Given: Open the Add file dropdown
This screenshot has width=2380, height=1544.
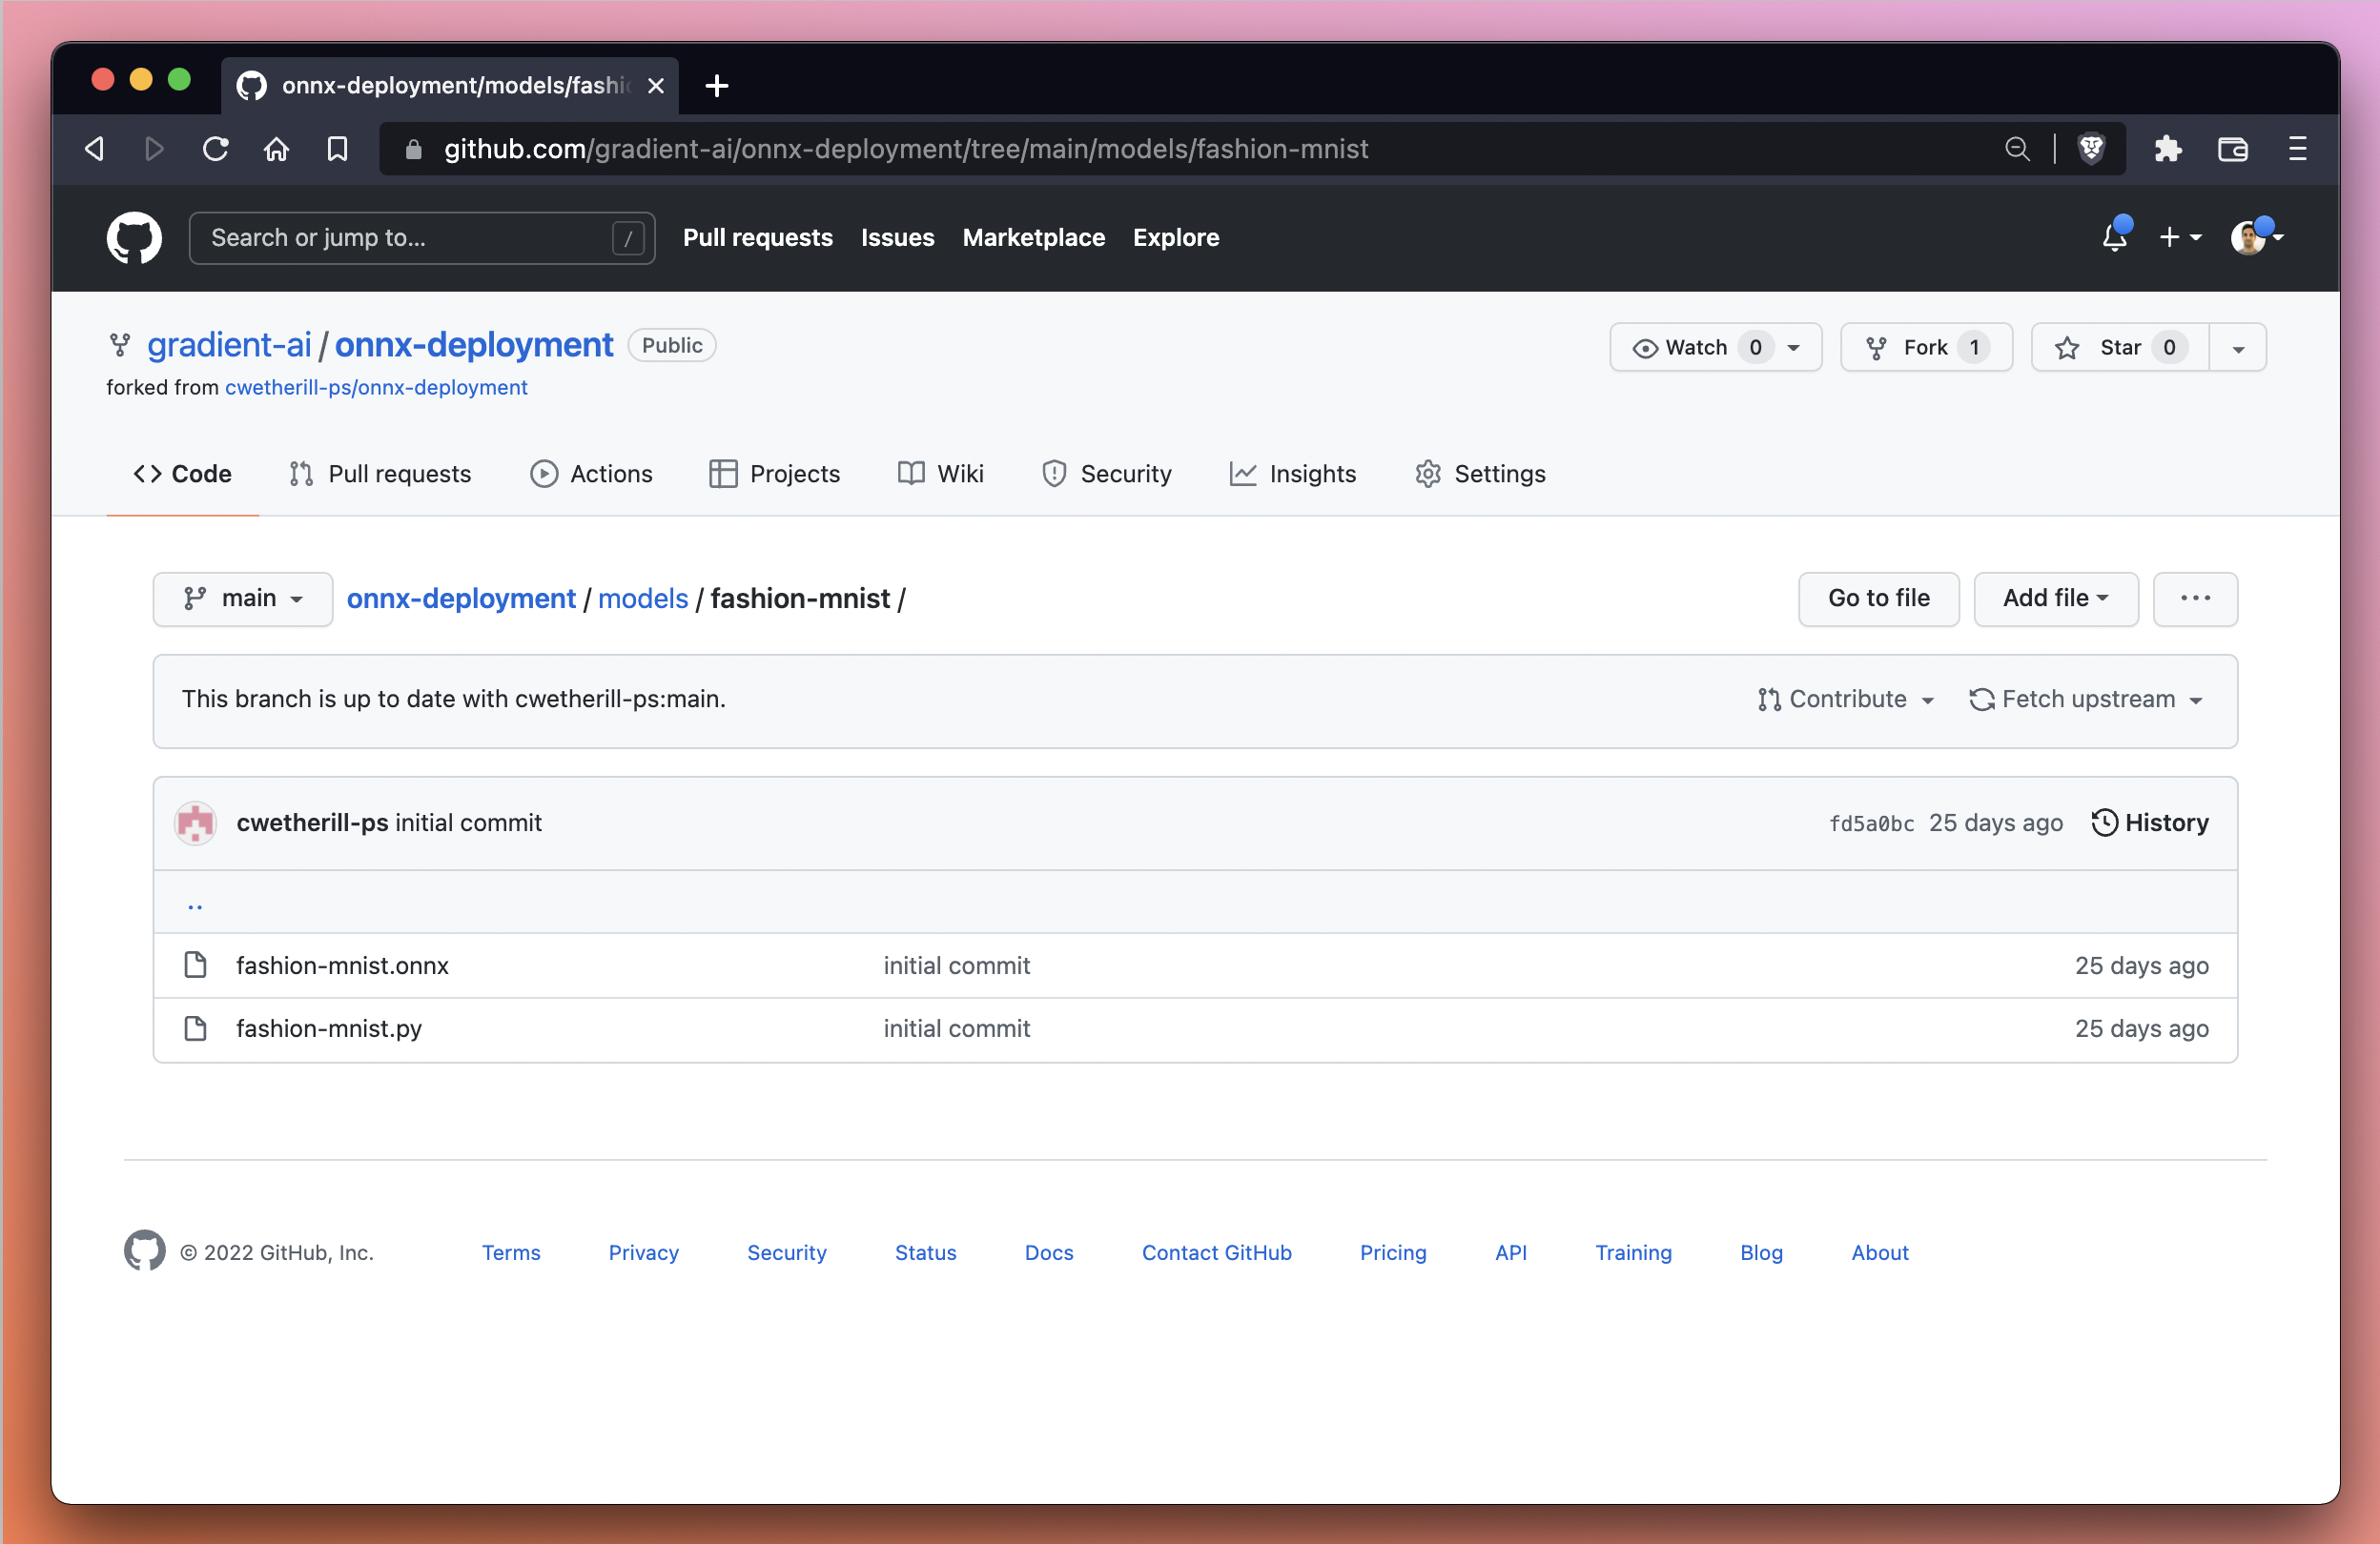Looking at the screenshot, I should tap(2055, 599).
